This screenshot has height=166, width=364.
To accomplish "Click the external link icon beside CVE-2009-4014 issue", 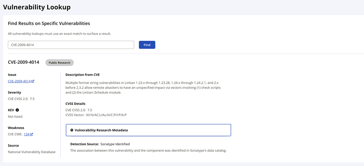I will point(33,81).
